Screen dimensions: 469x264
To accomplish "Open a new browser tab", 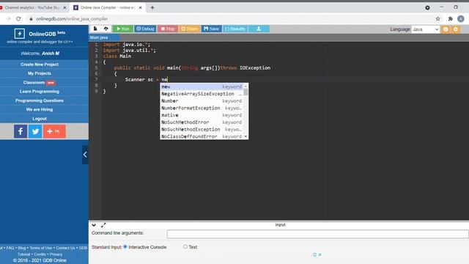I will tap(152, 7).
